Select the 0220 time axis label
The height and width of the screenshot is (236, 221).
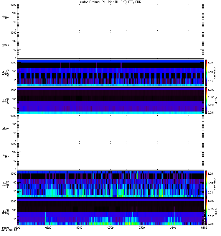click(48, 228)
